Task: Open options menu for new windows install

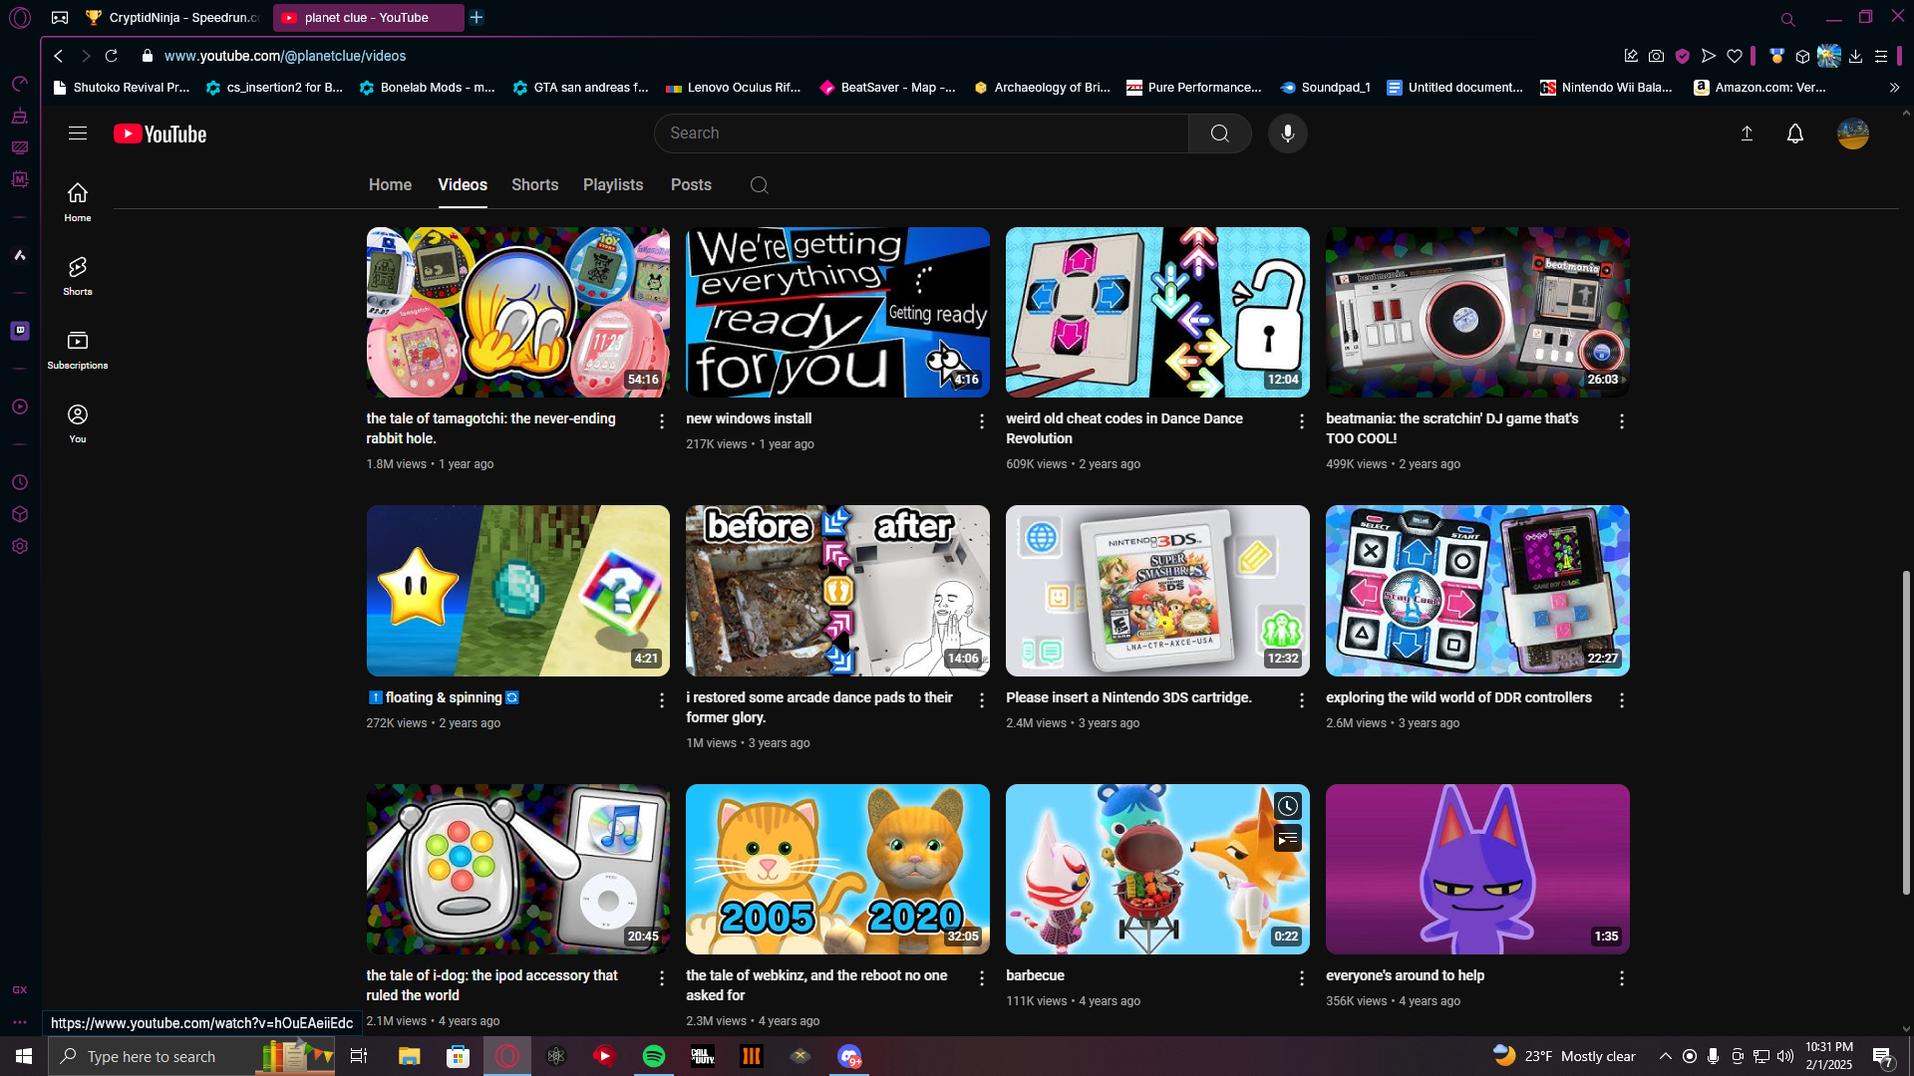Action: pos(981,421)
